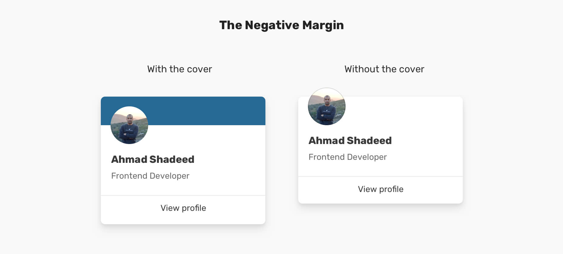This screenshot has height=254, width=563.
Task: Click the heading The Negative Margin
Action: (x=281, y=25)
